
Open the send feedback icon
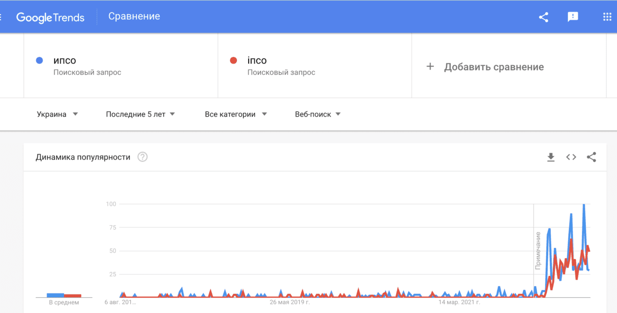pyautogui.click(x=573, y=17)
